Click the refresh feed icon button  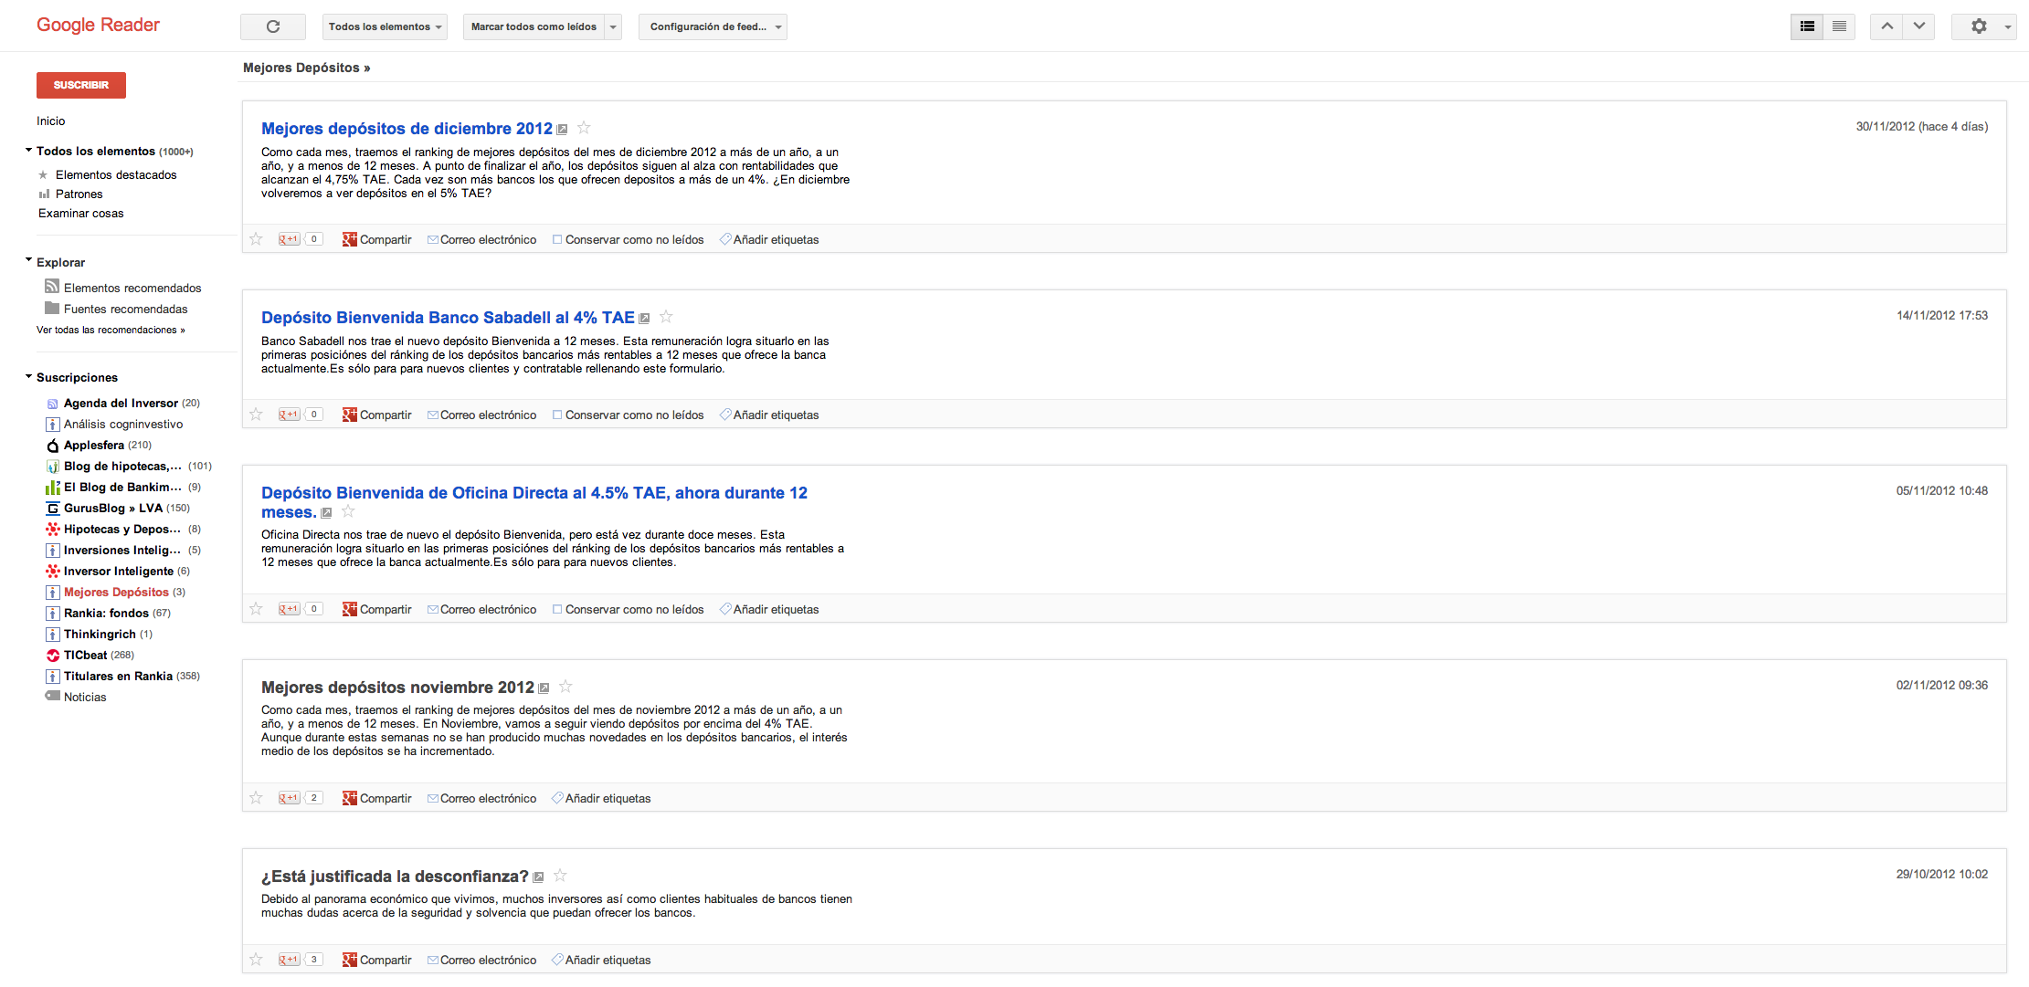point(272,26)
